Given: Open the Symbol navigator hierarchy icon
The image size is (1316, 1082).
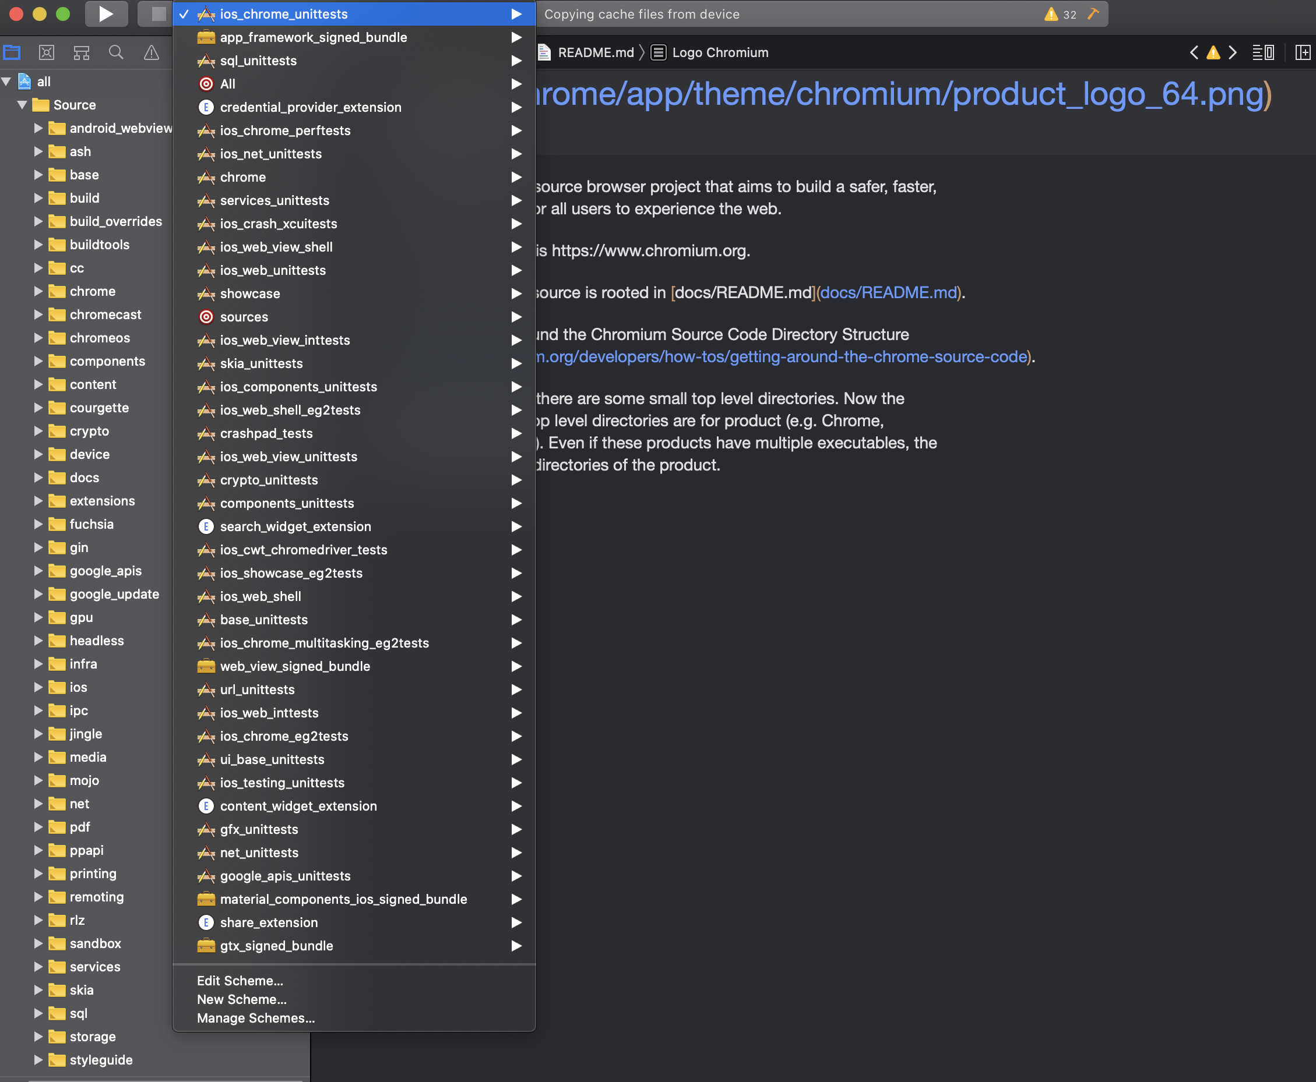Looking at the screenshot, I should (82, 53).
